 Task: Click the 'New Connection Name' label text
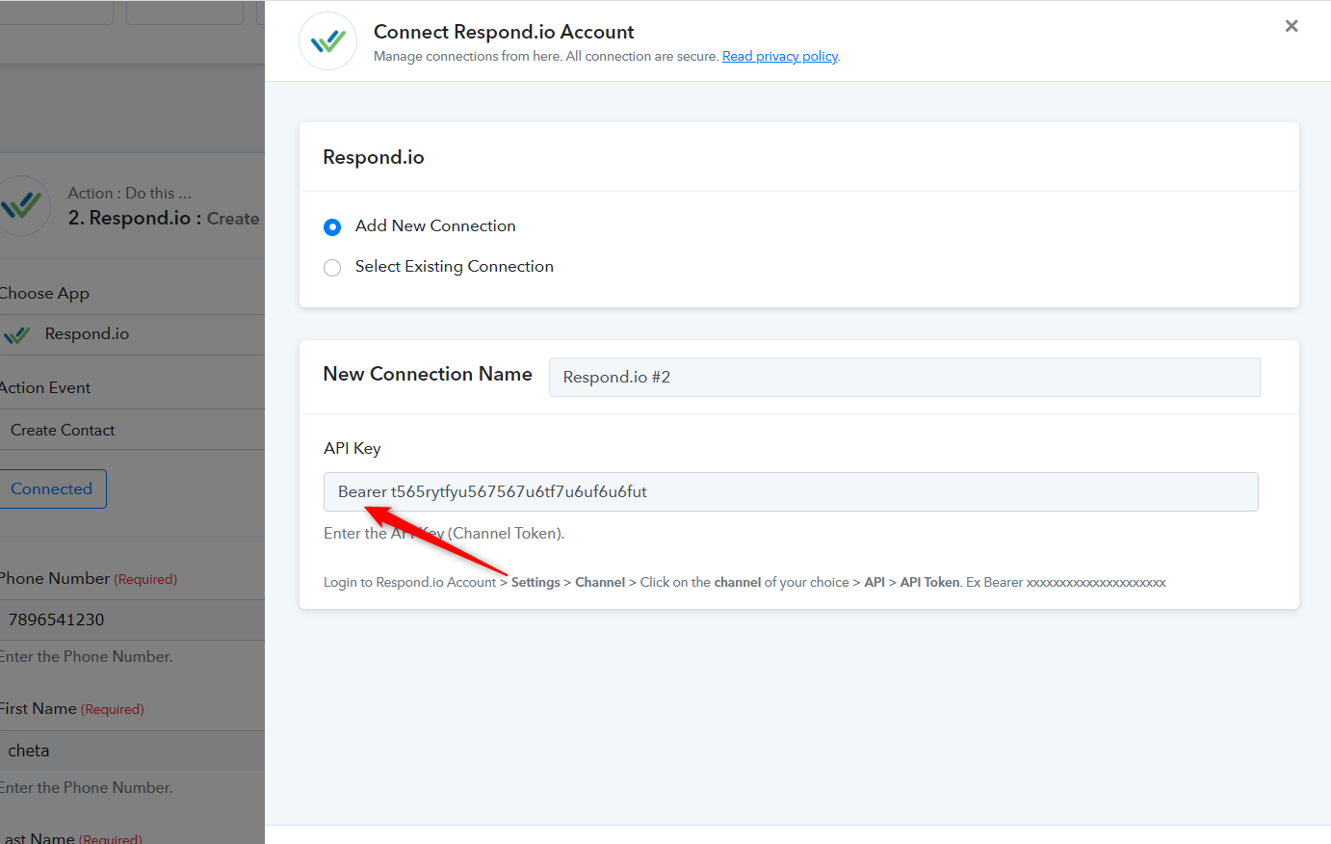428,374
